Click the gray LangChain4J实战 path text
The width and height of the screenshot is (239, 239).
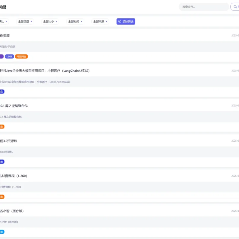click(x=35, y=82)
